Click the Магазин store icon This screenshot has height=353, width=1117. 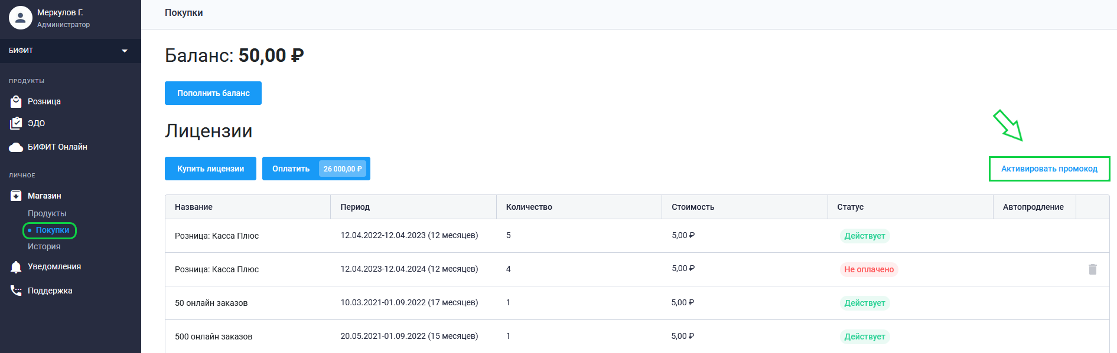pyautogui.click(x=16, y=196)
